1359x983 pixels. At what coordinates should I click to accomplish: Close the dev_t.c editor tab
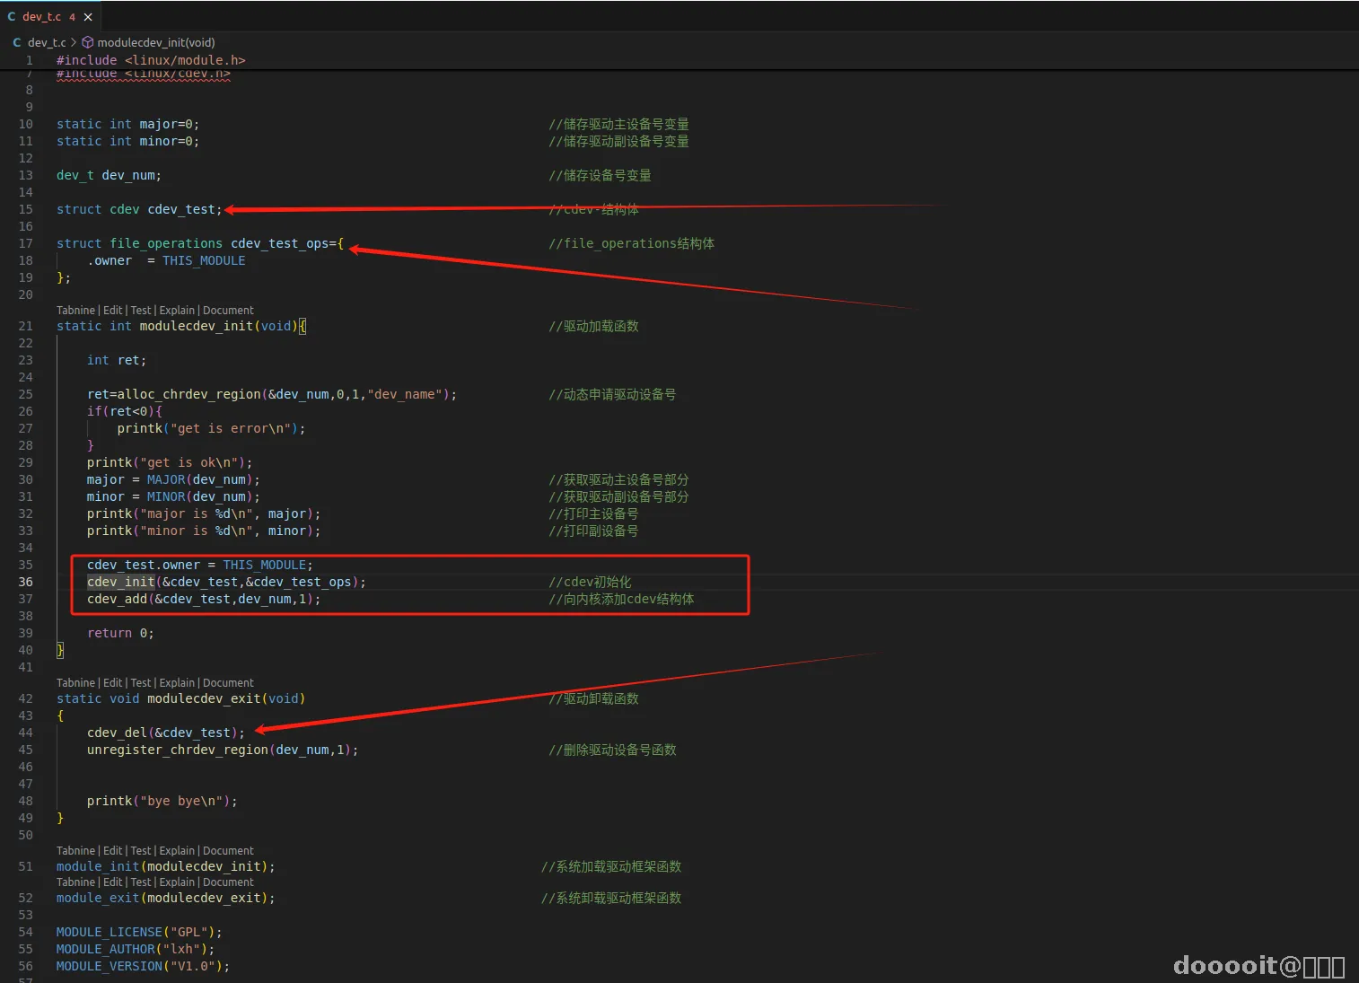click(x=88, y=17)
